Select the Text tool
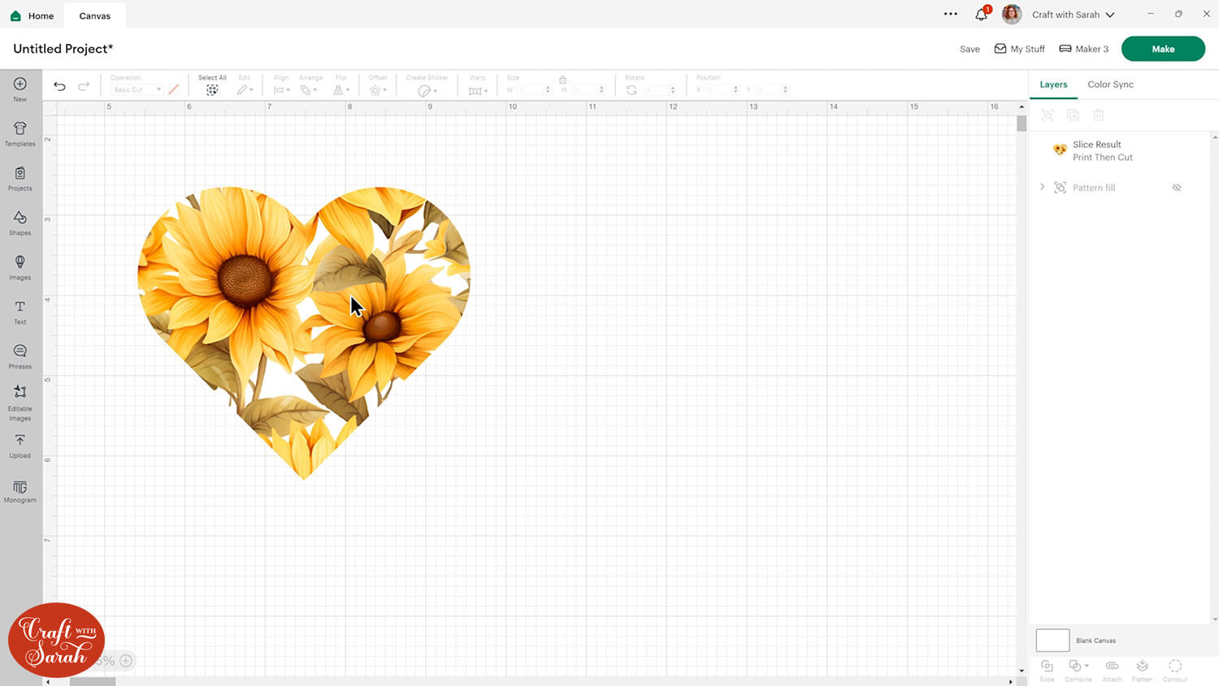This screenshot has width=1219, height=686. point(20,312)
